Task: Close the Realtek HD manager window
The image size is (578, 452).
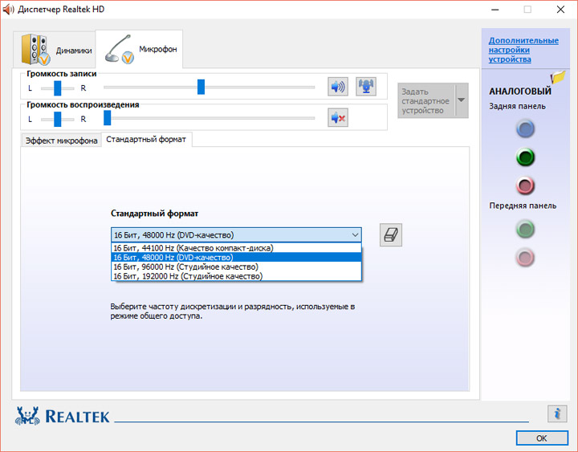Action: (x=560, y=9)
